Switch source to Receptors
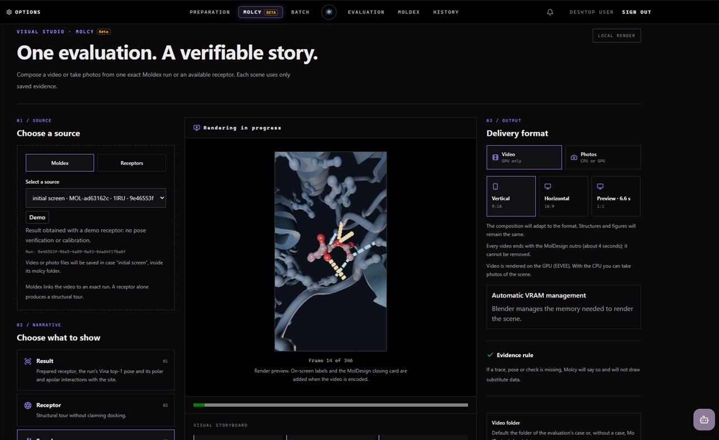 pos(132,163)
